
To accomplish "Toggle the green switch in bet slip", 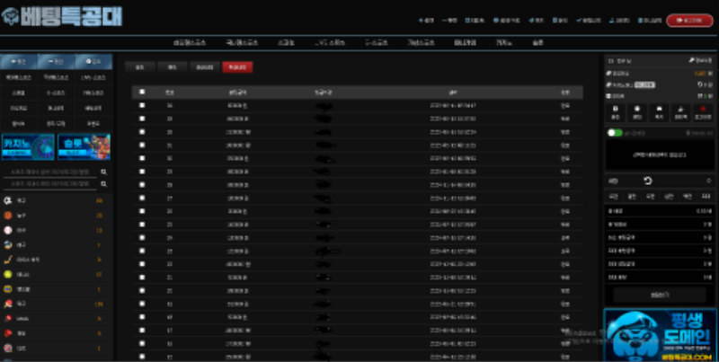I will pyautogui.click(x=615, y=133).
